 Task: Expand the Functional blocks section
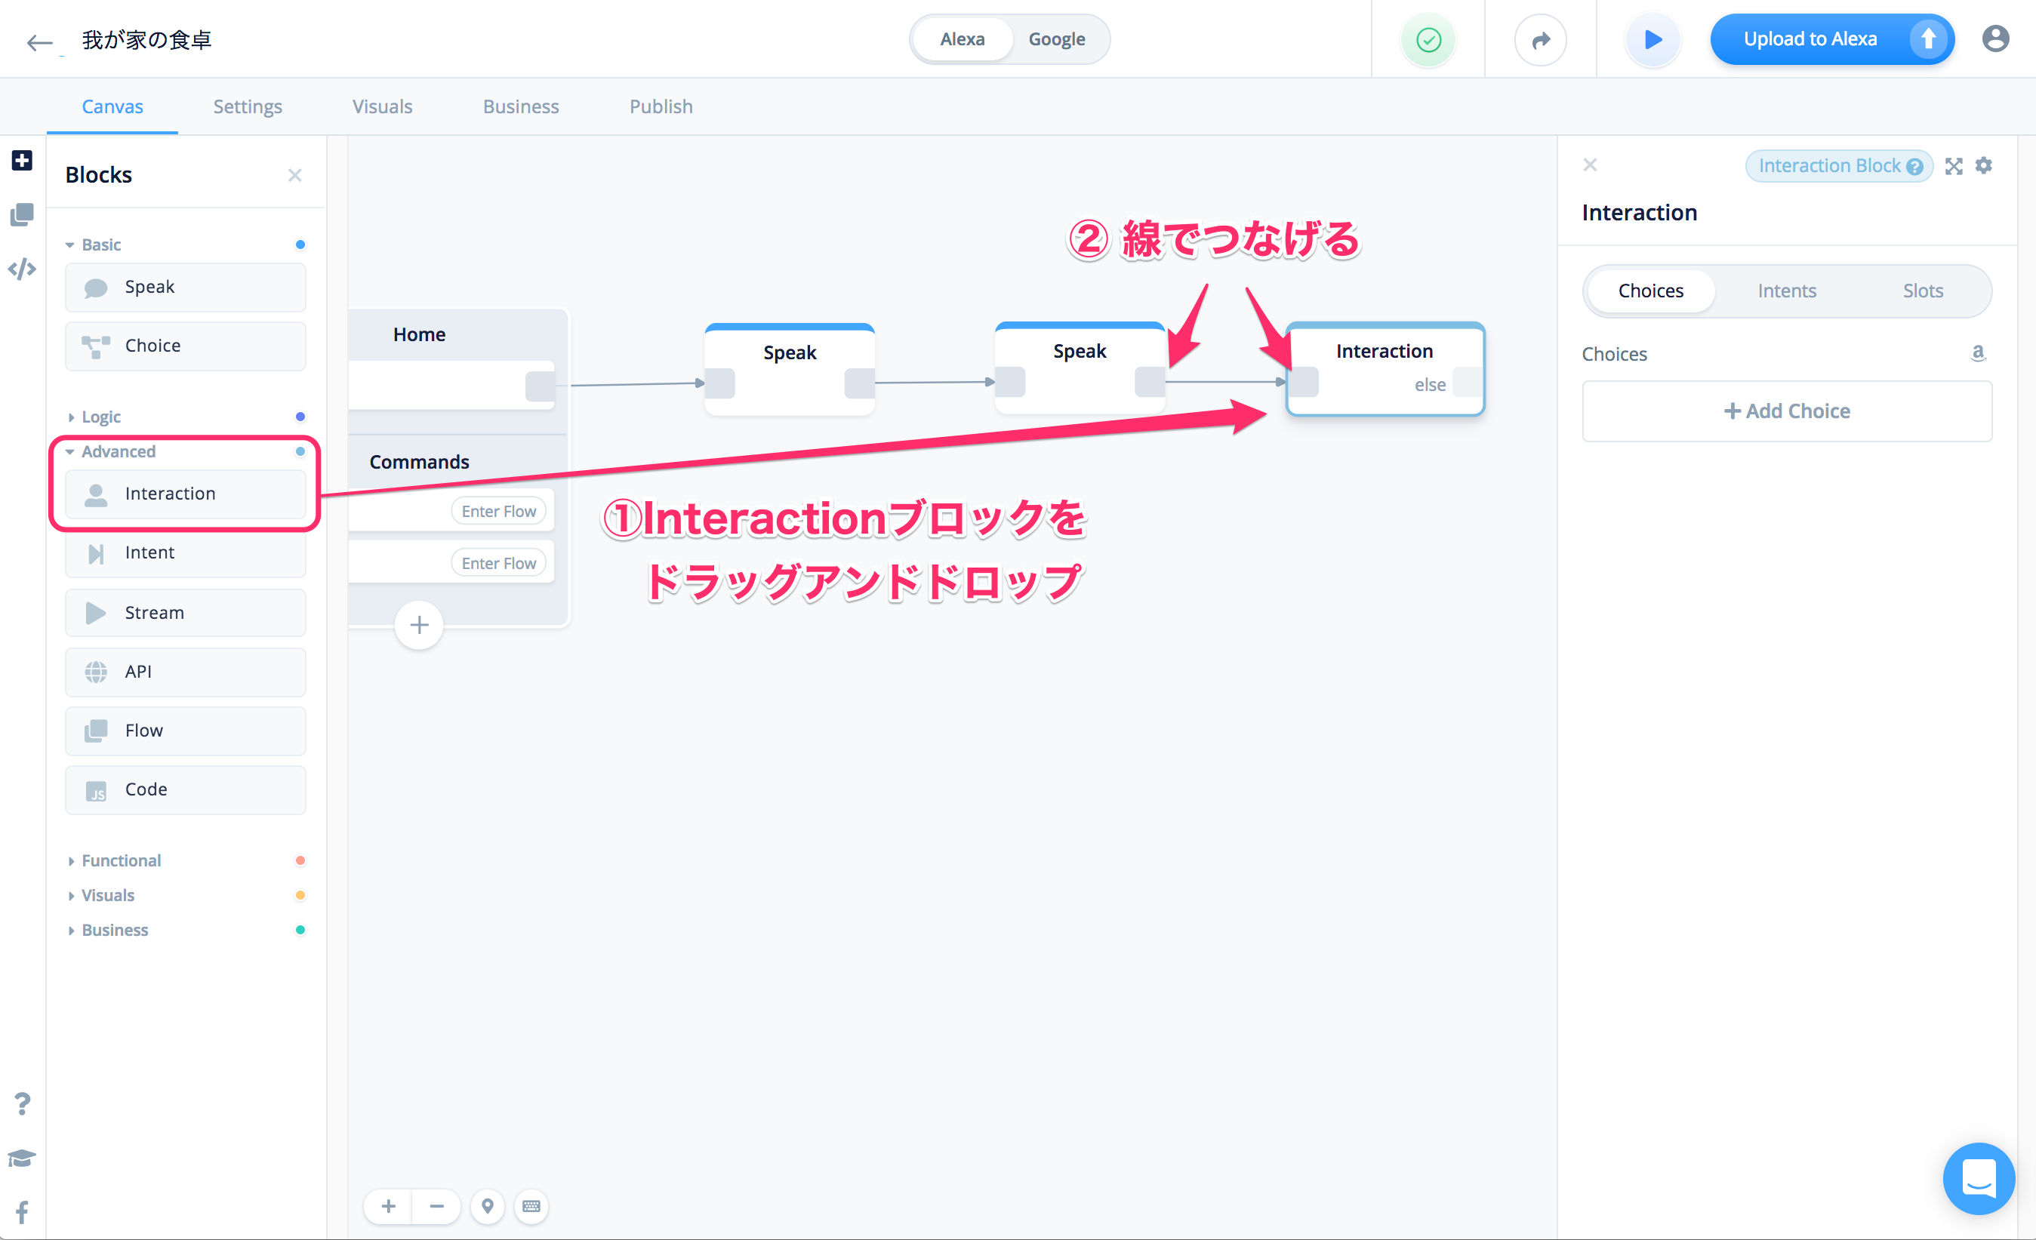click(x=121, y=860)
